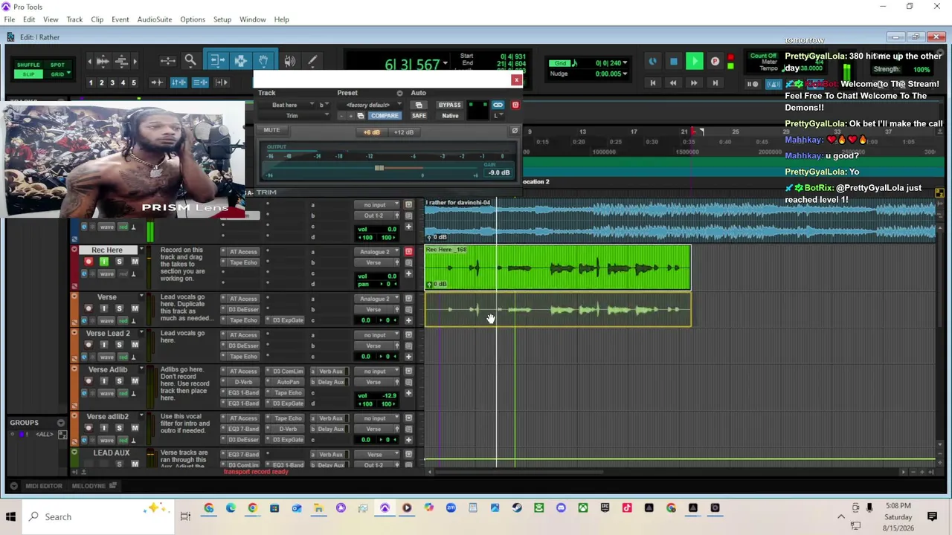This screenshot has height=535, width=952.
Task: Open the Track menu
Action: [74, 19]
